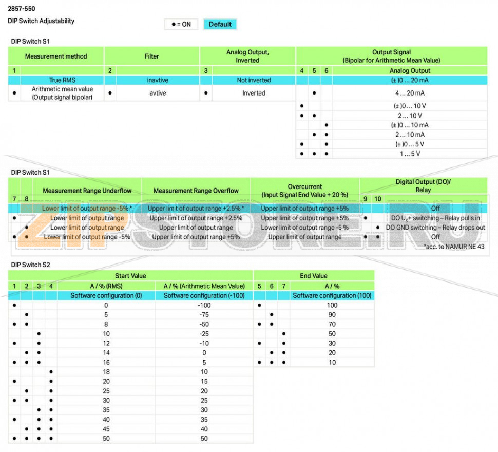498x452 pixels.
Task: Click the '*acc. to NAMUR NE 43' footnote
Action: (x=454, y=247)
